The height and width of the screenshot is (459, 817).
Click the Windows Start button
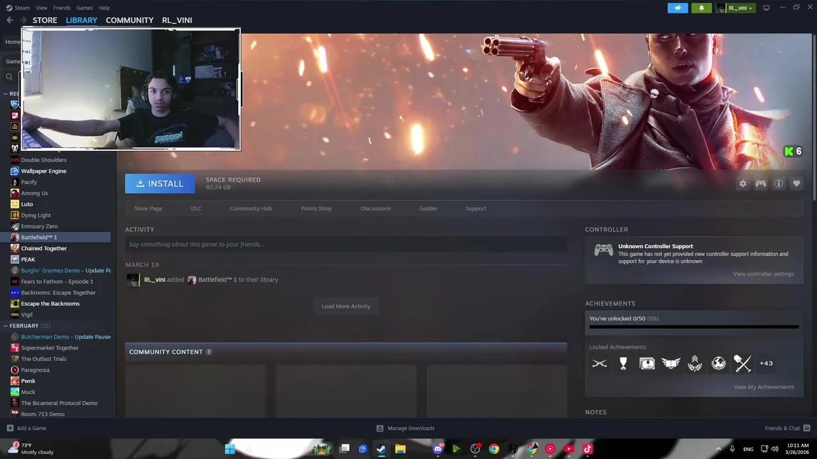(x=230, y=449)
